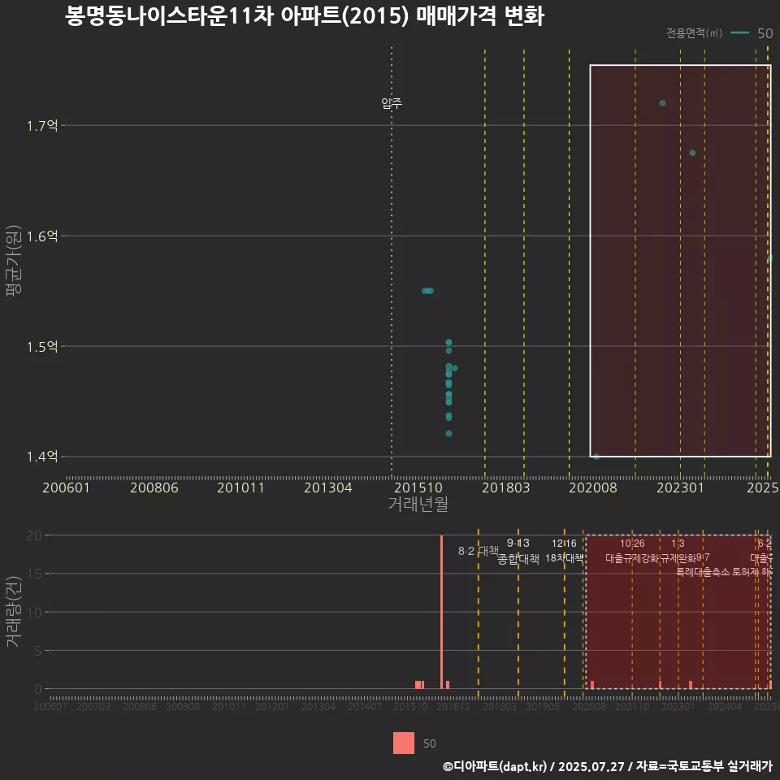Viewport: 780px width, 780px height.
Task: Click the teal line swatch in top legend
Action: pos(739,32)
